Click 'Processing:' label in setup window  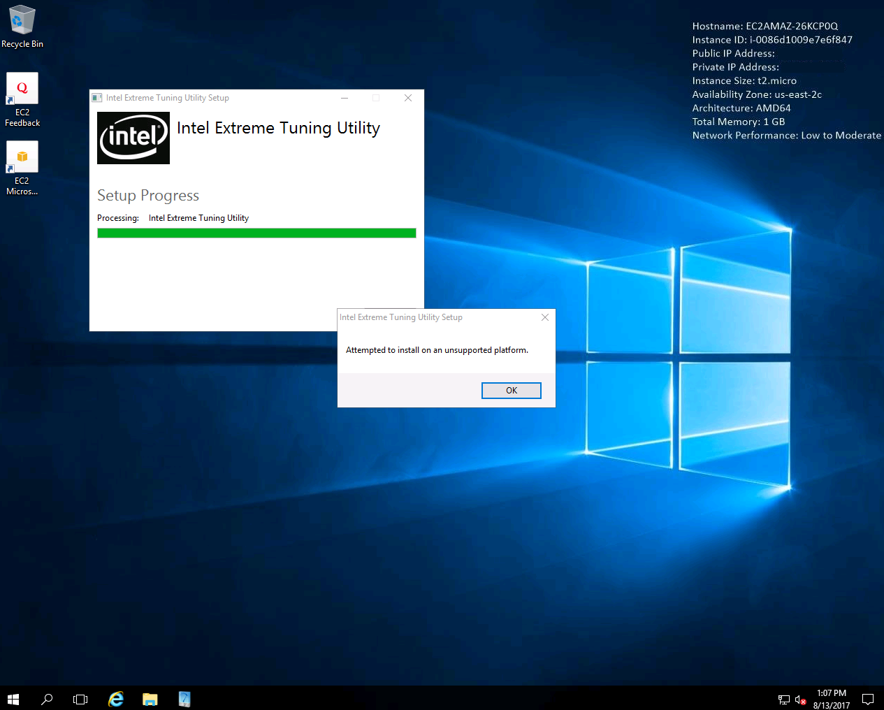(118, 218)
